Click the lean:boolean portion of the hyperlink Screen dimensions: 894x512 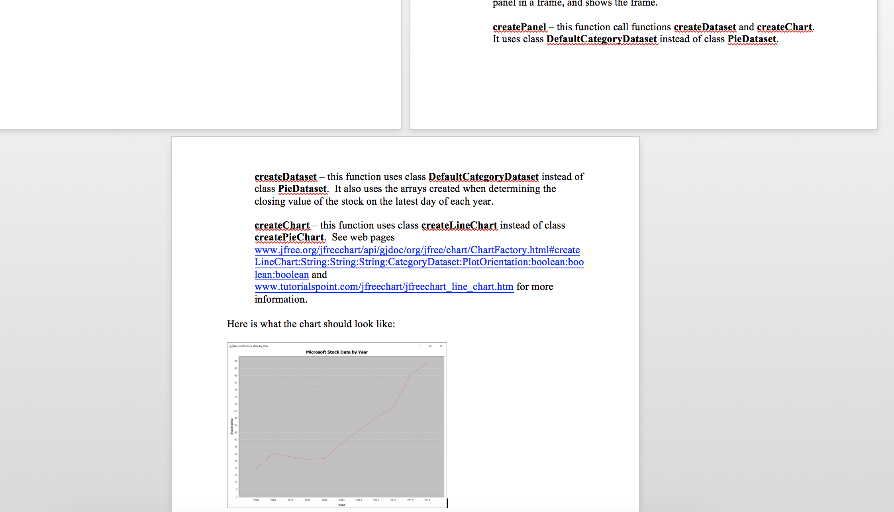(x=281, y=274)
